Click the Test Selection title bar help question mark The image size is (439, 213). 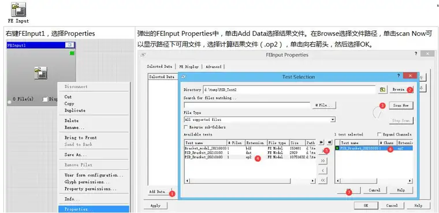point(399,76)
